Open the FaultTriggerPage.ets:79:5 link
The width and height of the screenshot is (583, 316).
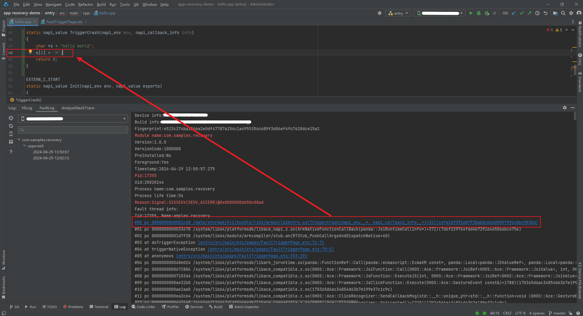(271, 249)
